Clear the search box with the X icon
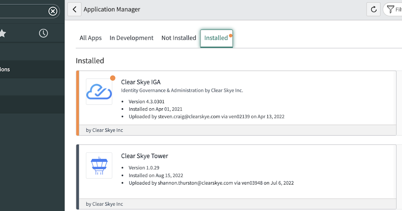The width and height of the screenshot is (402, 211). 53,11
